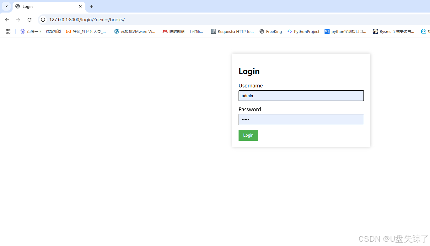Click the browser back arrow
This screenshot has width=430, height=246.
[7, 20]
